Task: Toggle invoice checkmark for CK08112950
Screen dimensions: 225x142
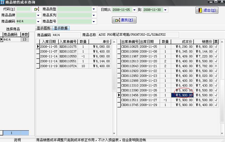Action: tap(216, 76)
